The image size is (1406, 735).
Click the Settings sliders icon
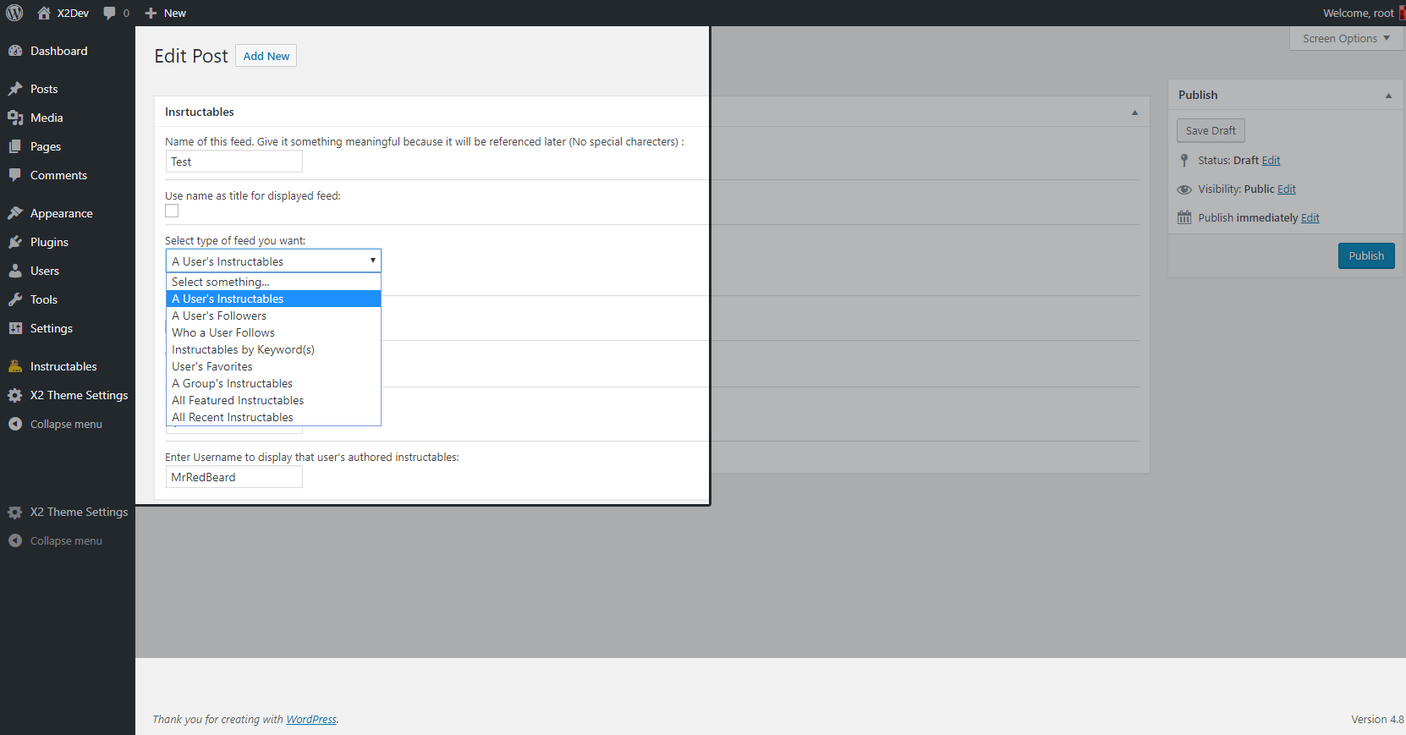click(15, 328)
